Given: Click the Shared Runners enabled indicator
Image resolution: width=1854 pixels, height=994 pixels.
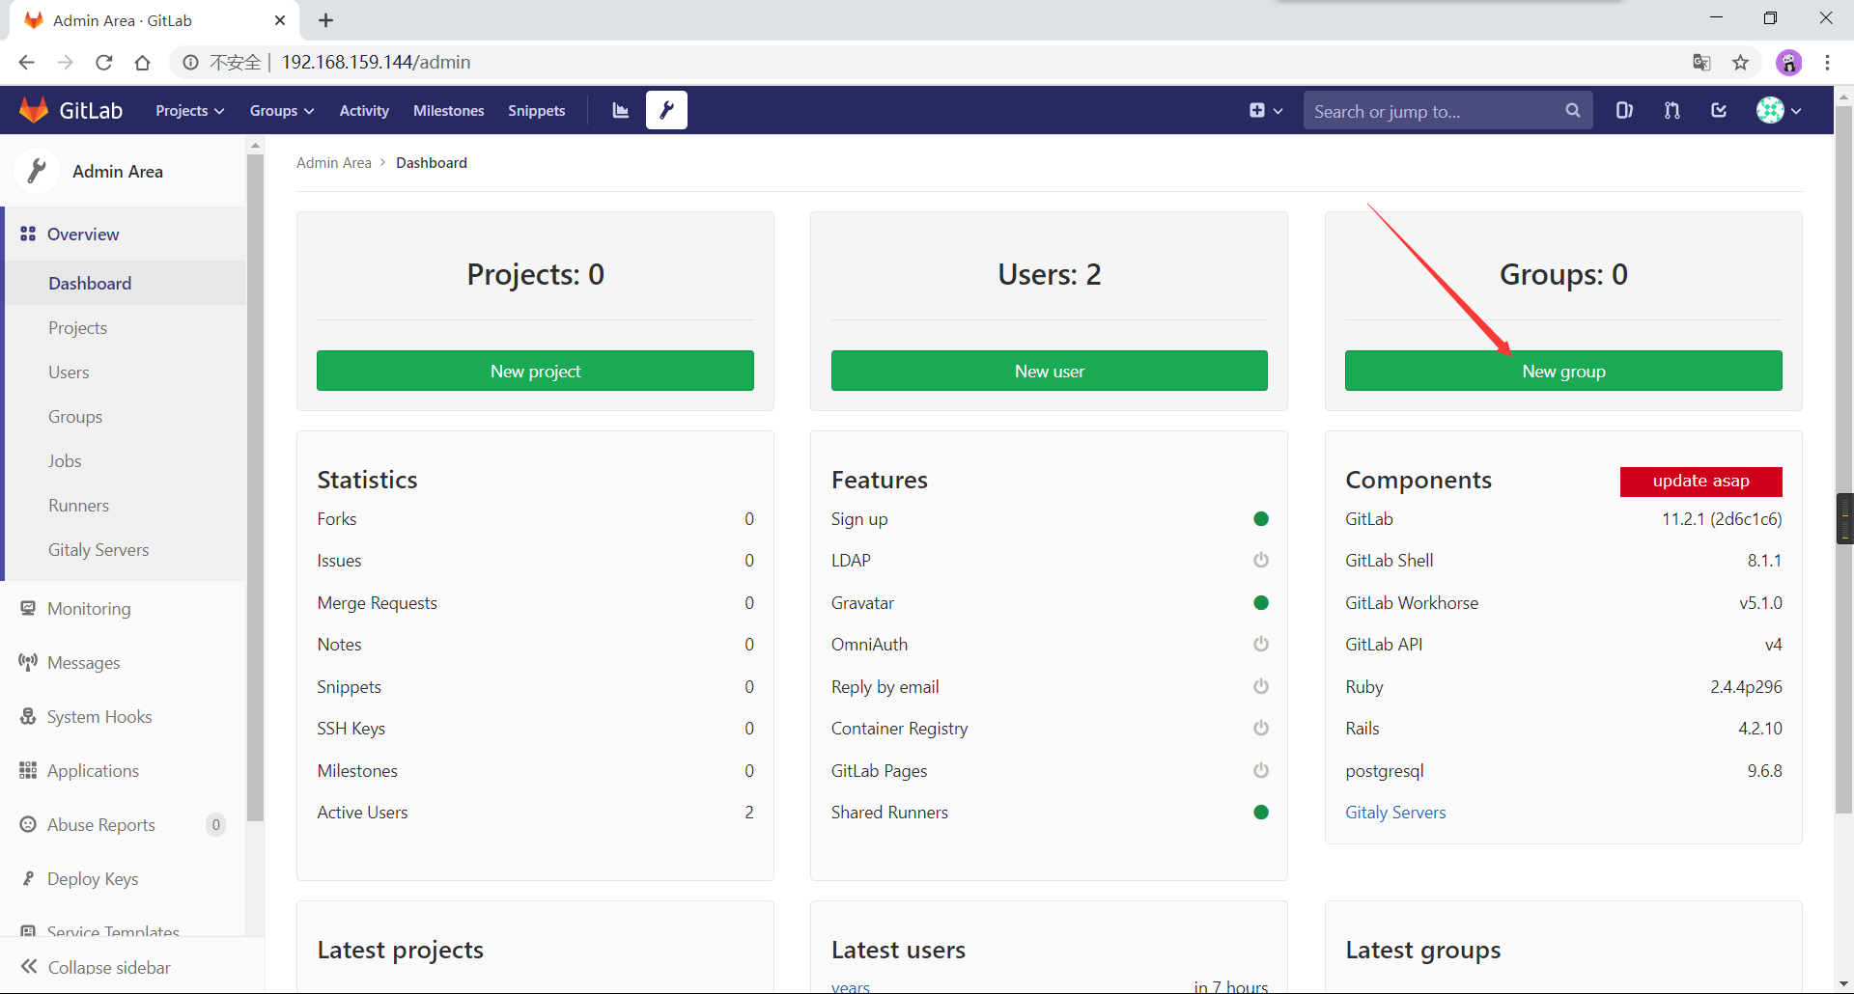Looking at the screenshot, I should click(1260, 812).
